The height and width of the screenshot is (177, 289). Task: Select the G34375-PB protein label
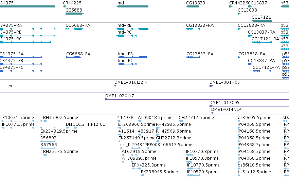coord(12,61)
